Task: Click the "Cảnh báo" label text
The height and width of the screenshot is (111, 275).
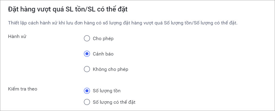Action: [x=103, y=54]
